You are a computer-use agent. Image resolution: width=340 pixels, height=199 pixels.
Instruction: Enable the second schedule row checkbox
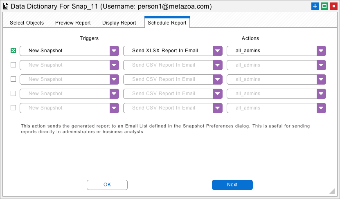tap(13, 65)
